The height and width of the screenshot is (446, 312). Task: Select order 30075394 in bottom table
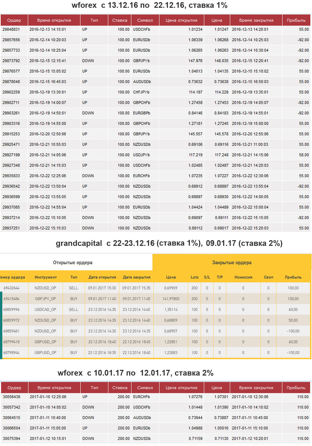click(x=11, y=438)
